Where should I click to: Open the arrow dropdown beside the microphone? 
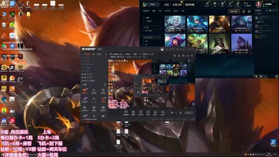(158, 112)
